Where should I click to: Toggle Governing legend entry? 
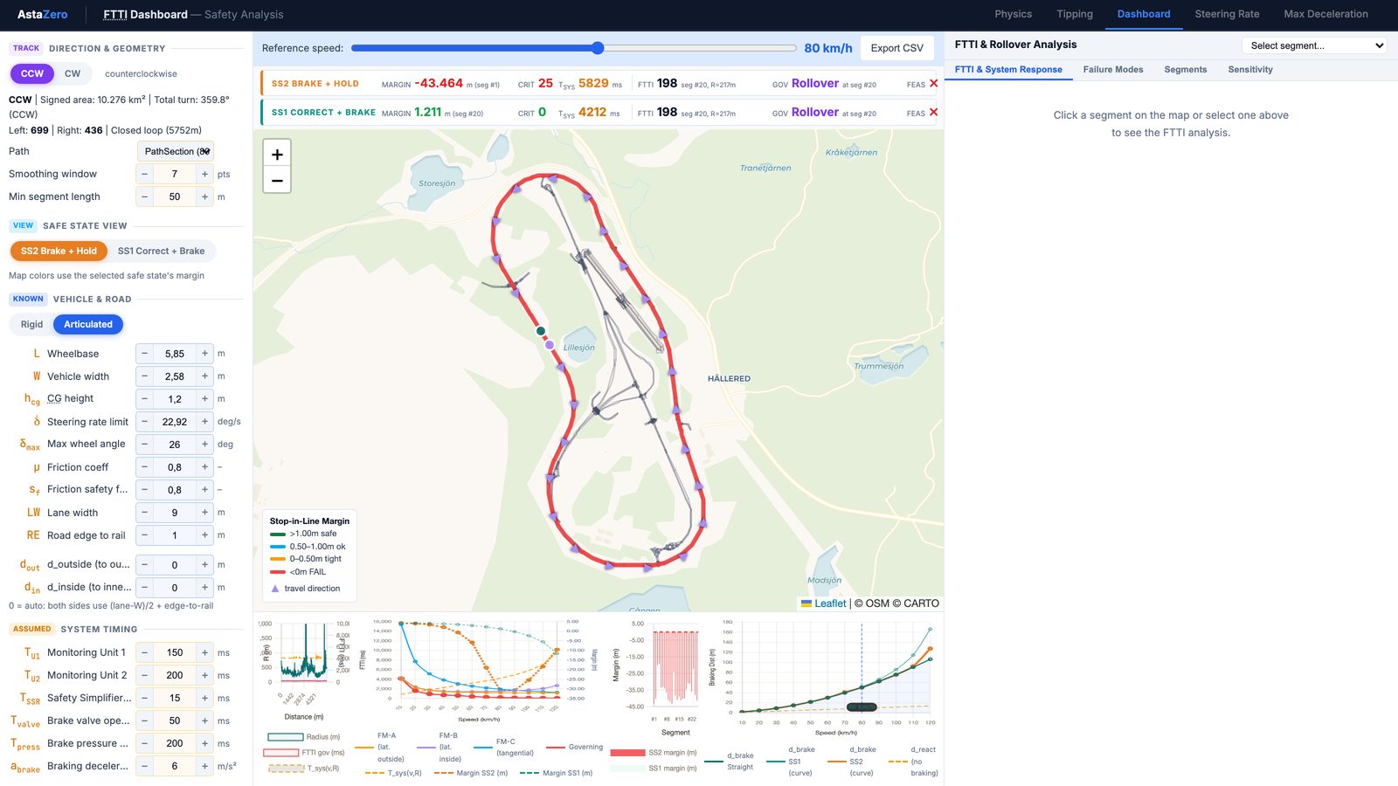(x=574, y=748)
